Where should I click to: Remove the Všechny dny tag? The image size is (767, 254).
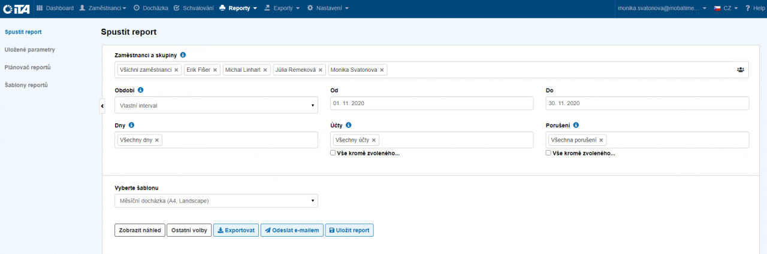pyautogui.click(x=157, y=140)
